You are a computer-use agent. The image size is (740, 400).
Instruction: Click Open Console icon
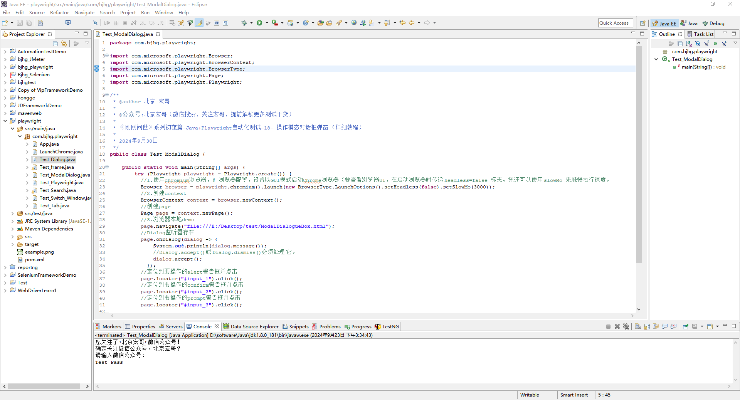click(x=710, y=326)
